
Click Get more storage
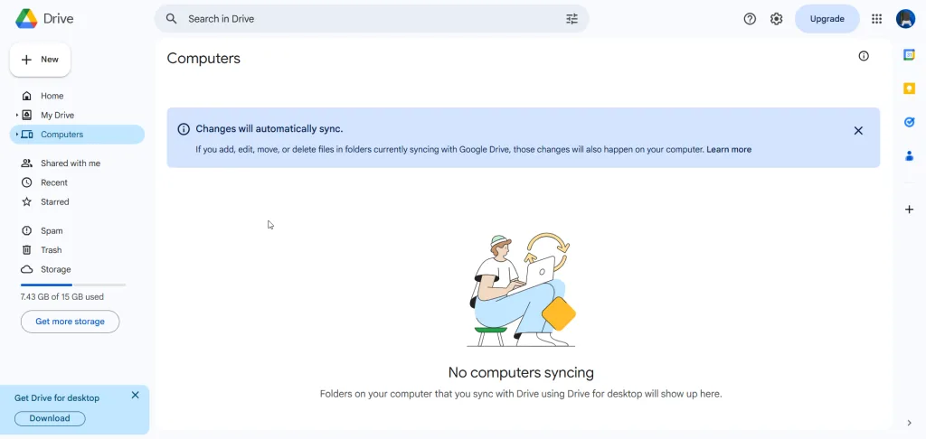pyautogui.click(x=70, y=322)
